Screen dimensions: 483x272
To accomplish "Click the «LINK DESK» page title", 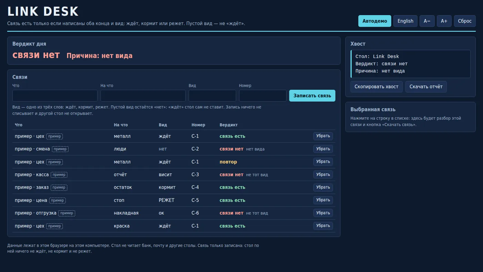I will tap(43, 12).
